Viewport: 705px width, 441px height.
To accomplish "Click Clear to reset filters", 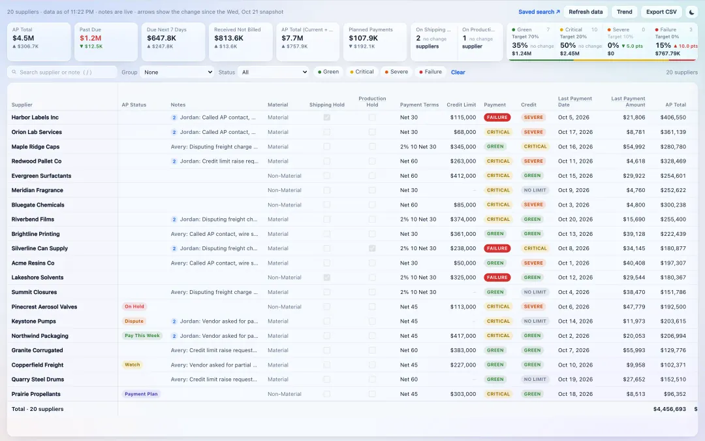I will pyautogui.click(x=458, y=72).
